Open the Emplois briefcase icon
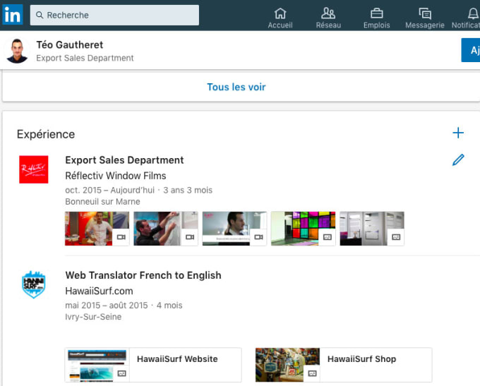 [376, 13]
